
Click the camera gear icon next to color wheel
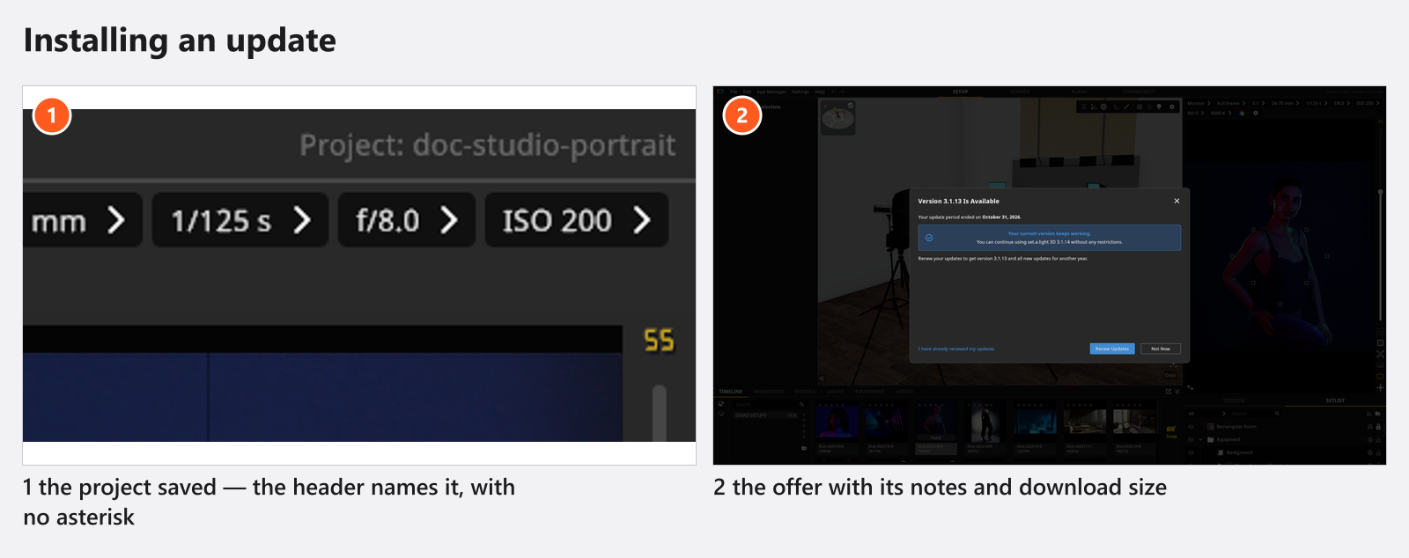coord(1256,113)
